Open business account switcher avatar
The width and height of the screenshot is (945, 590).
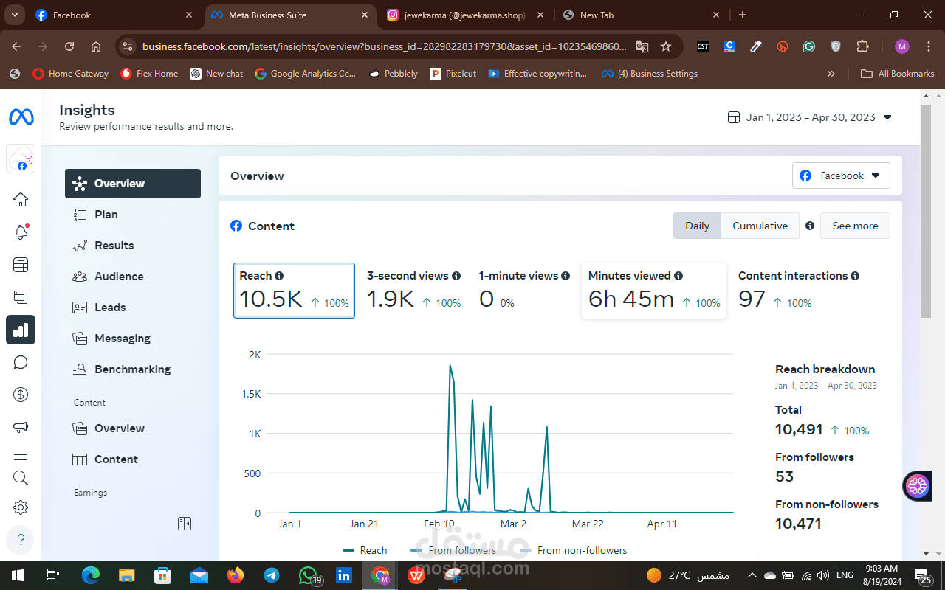[x=21, y=159]
